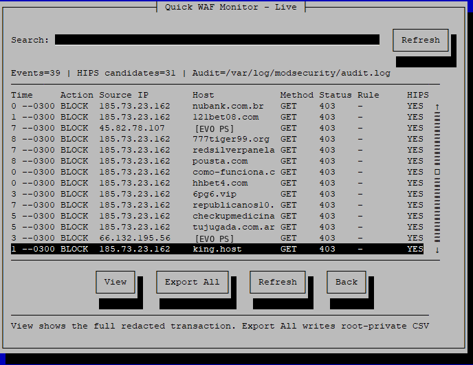The width and height of the screenshot is (473, 365).
Task: Click the Status column header
Action: [335, 95]
